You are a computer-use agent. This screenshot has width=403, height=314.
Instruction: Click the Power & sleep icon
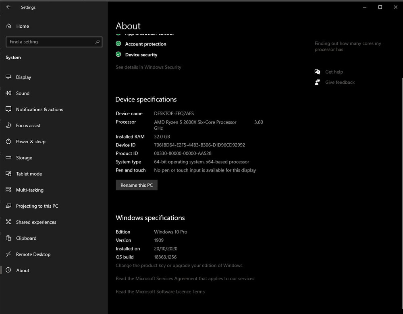(x=8, y=141)
